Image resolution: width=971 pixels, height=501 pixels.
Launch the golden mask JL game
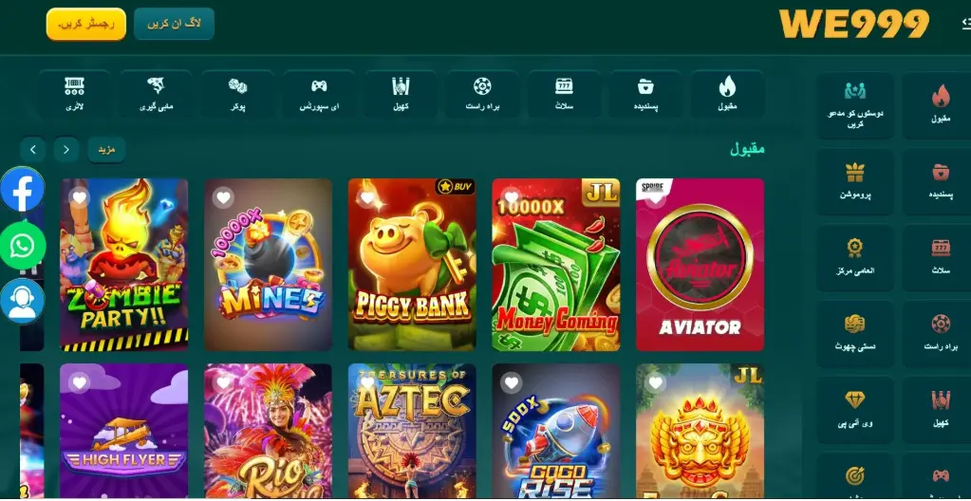click(x=700, y=431)
